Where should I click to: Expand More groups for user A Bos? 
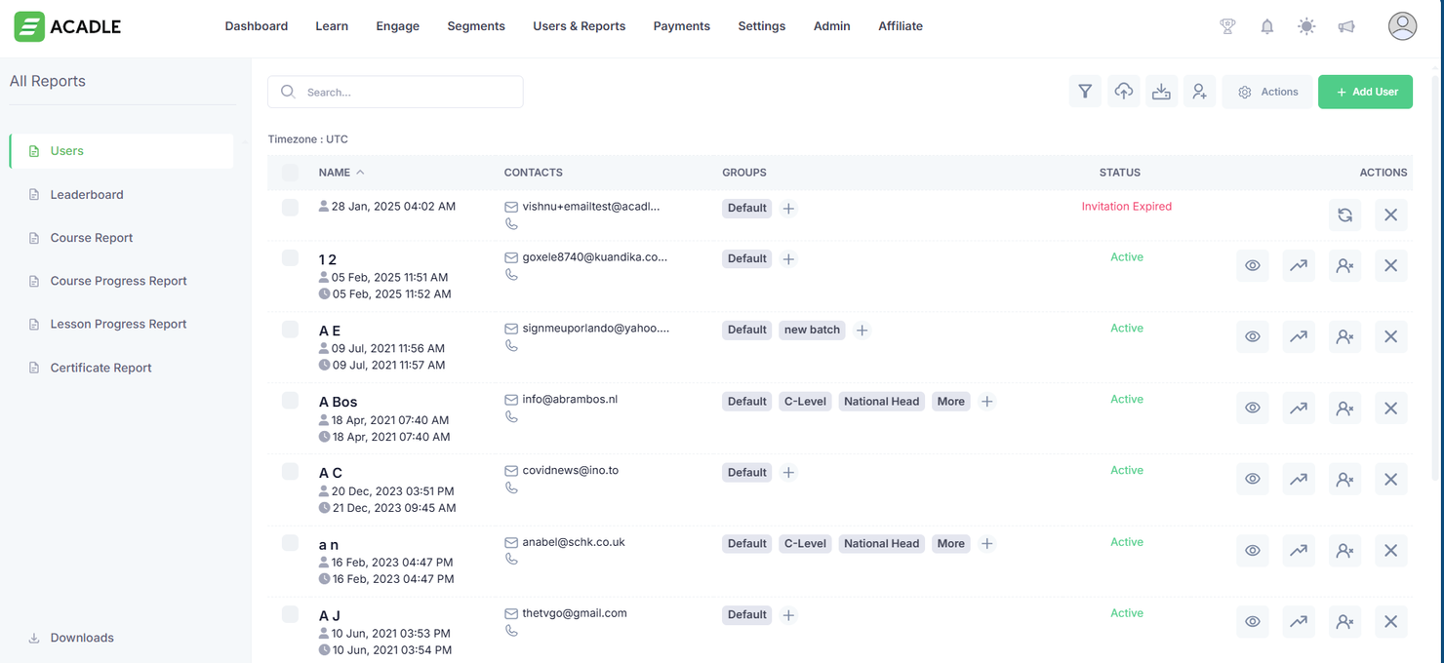pyautogui.click(x=950, y=402)
